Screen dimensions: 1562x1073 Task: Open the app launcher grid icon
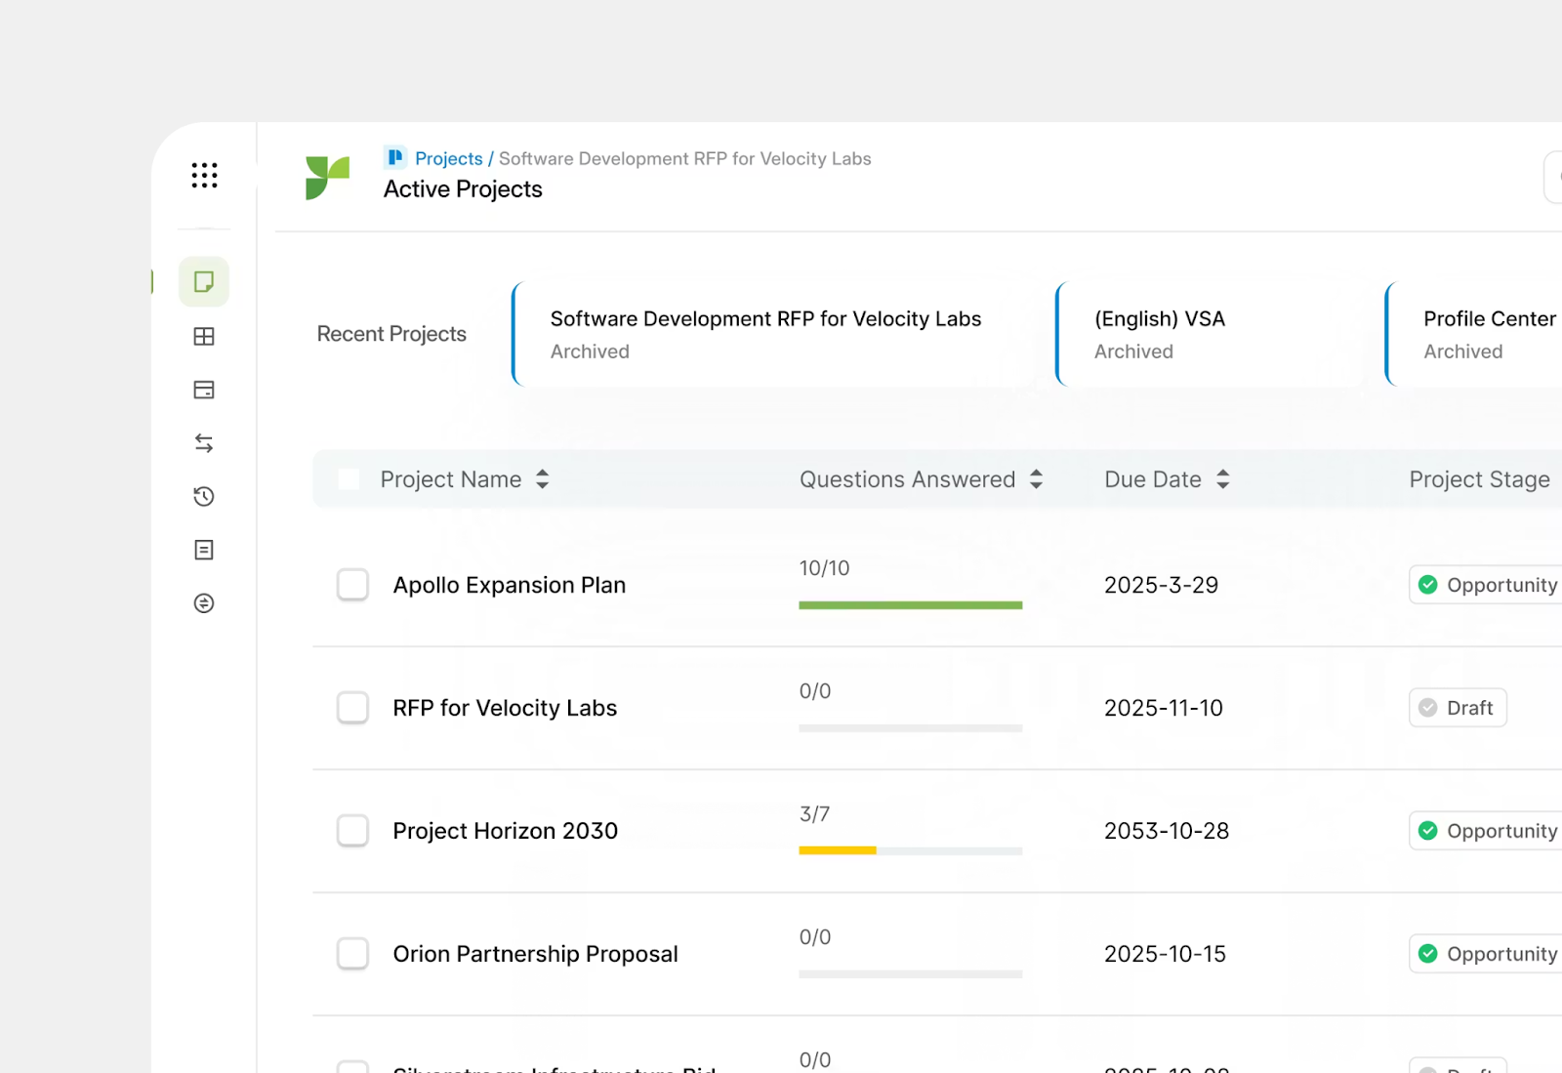204,175
